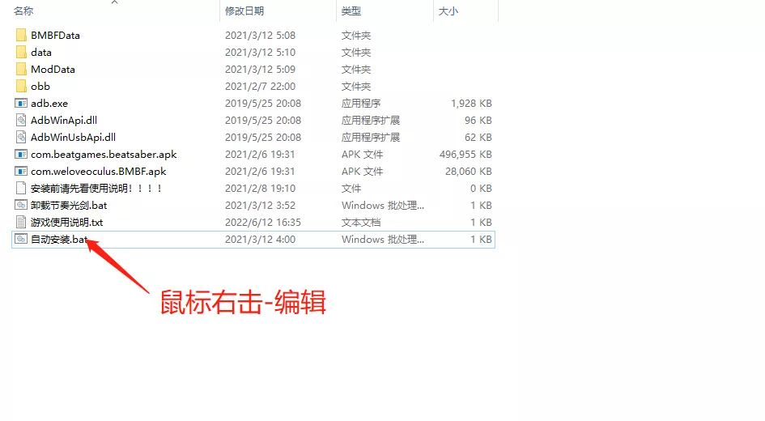Click APK 文件 type of beatsaber.apk
765x421 pixels.
(x=363, y=154)
